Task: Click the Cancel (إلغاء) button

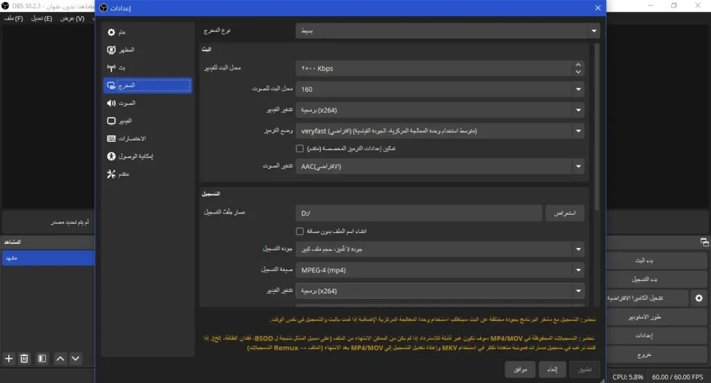Action: (552, 369)
